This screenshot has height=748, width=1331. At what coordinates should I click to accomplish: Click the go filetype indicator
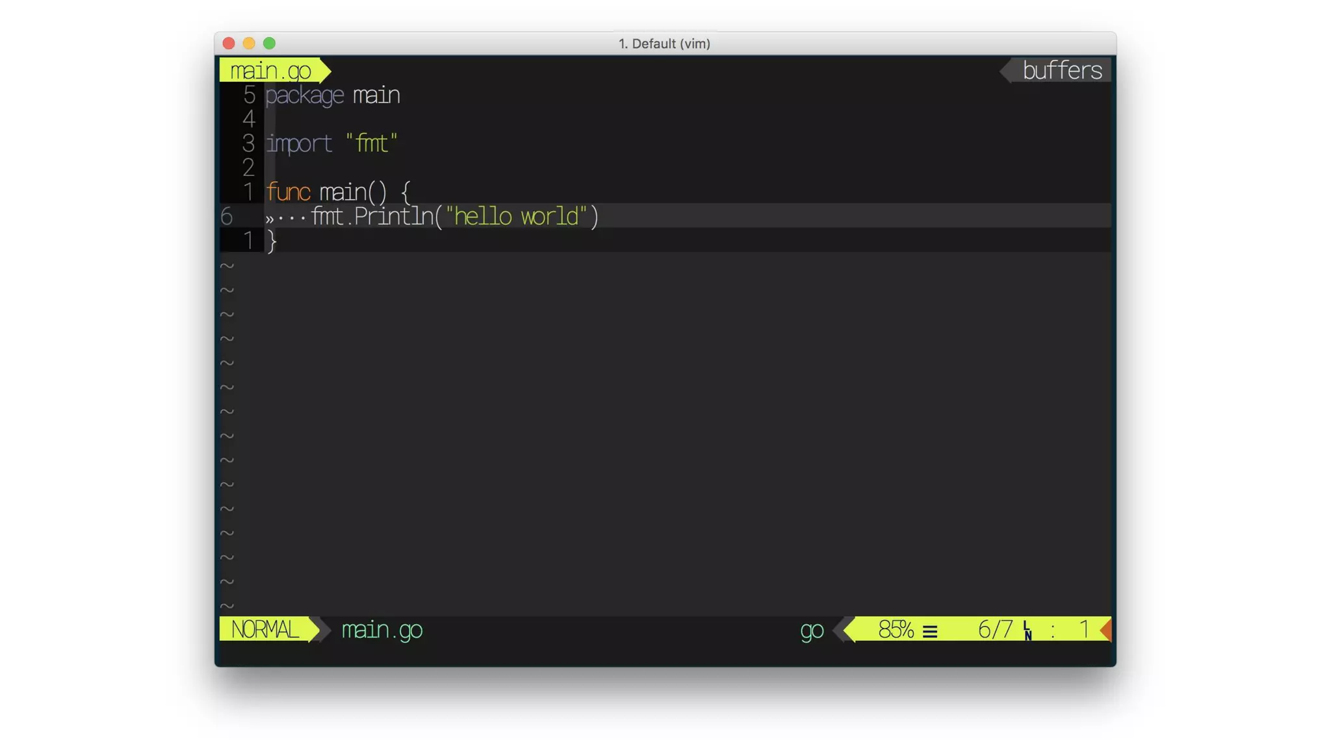click(811, 630)
